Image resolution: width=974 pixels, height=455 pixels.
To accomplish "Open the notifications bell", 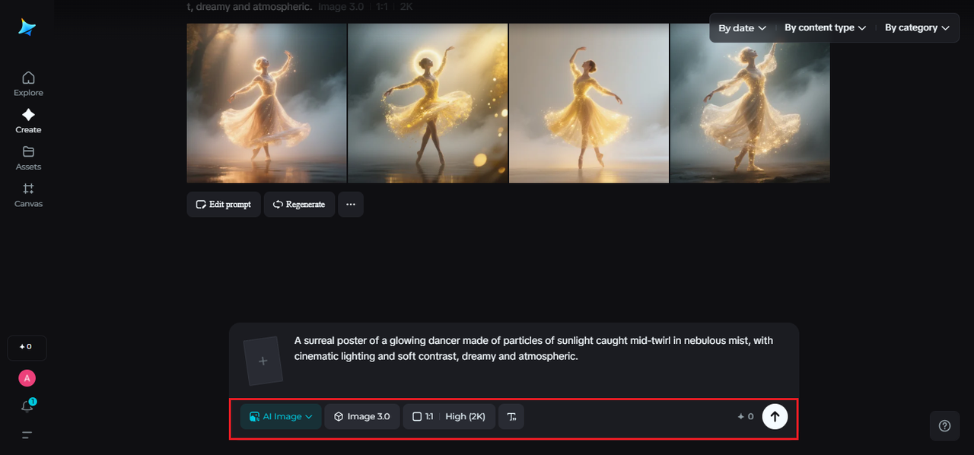I will point(26,406).
